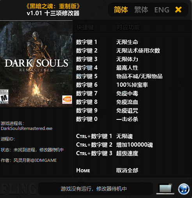The height and width of the screenshot is (198, 192).
Task: Click the Ctrl+数字键 3 hotkey label
Action: (94, 153)
